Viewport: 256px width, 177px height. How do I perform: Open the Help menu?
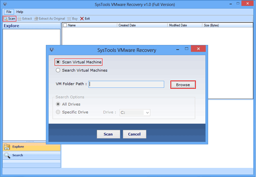tap(20, 12)
